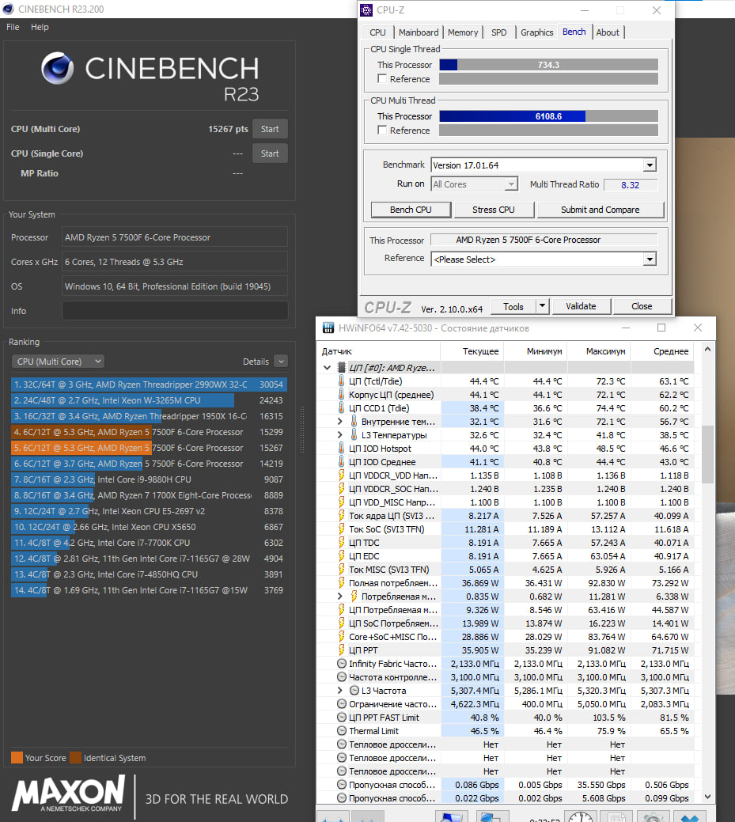Click thermometer icon beside Корпус ЦП (среднее)
Viewport: 735px width, 822px height.
coord(341,394)
